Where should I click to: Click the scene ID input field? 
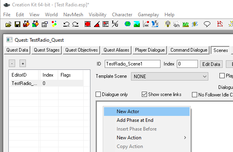click(x=133, y=64)
